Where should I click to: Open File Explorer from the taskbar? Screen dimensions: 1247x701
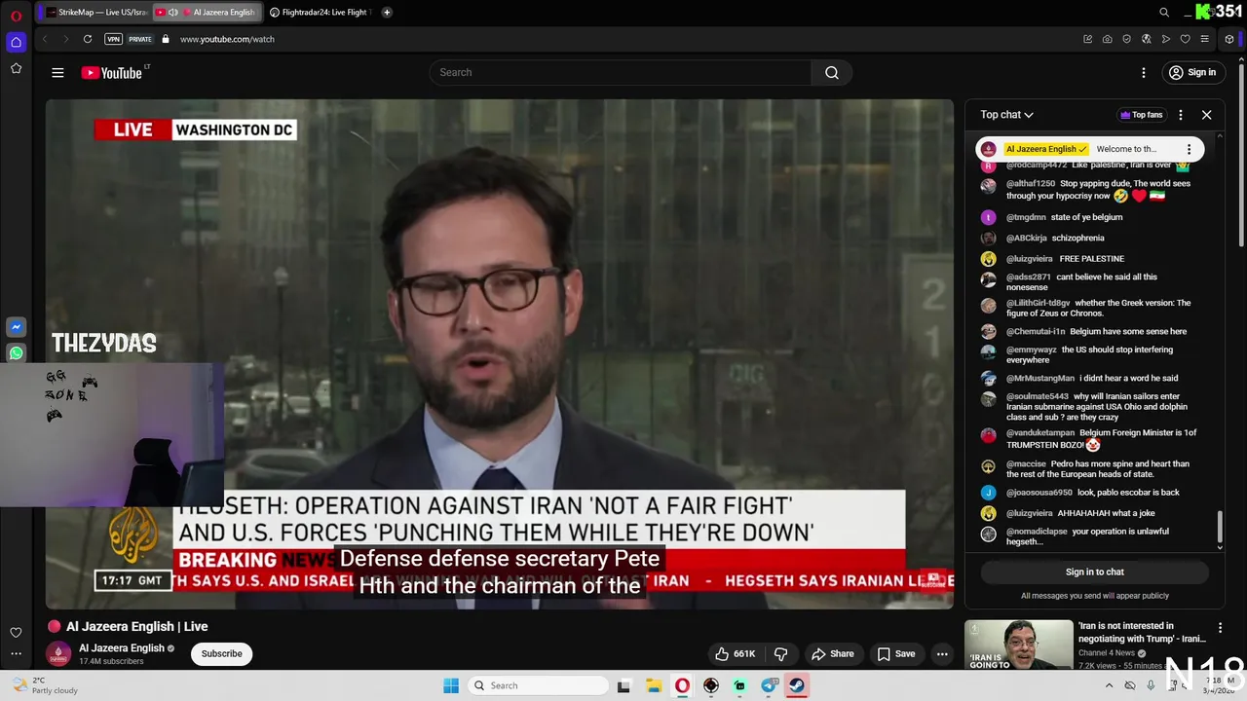click(x=653, y=685)
